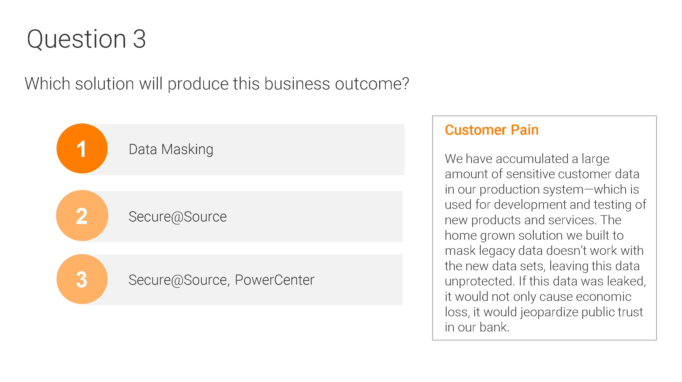Click the orange number 1 circle
This screenshot has width=682, height=382.
coord(82,148)
